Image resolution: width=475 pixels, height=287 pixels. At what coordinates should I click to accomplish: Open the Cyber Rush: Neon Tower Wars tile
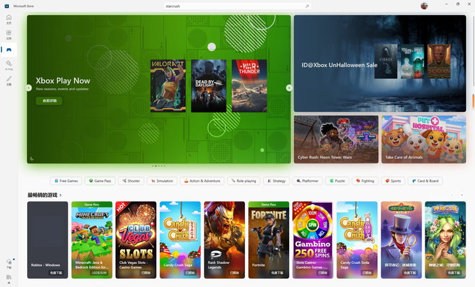(337, 139)
